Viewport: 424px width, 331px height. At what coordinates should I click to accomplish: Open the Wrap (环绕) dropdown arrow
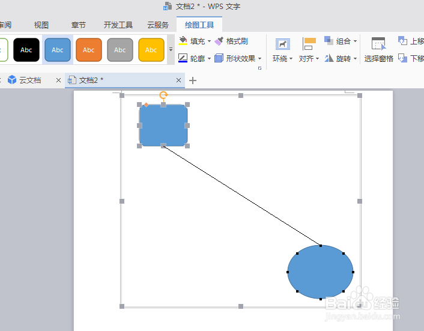(291, 58)
